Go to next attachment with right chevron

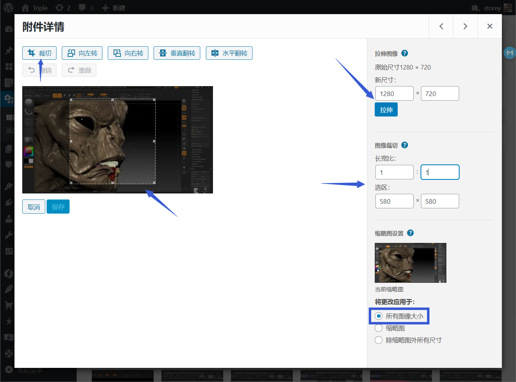[465, 26]
